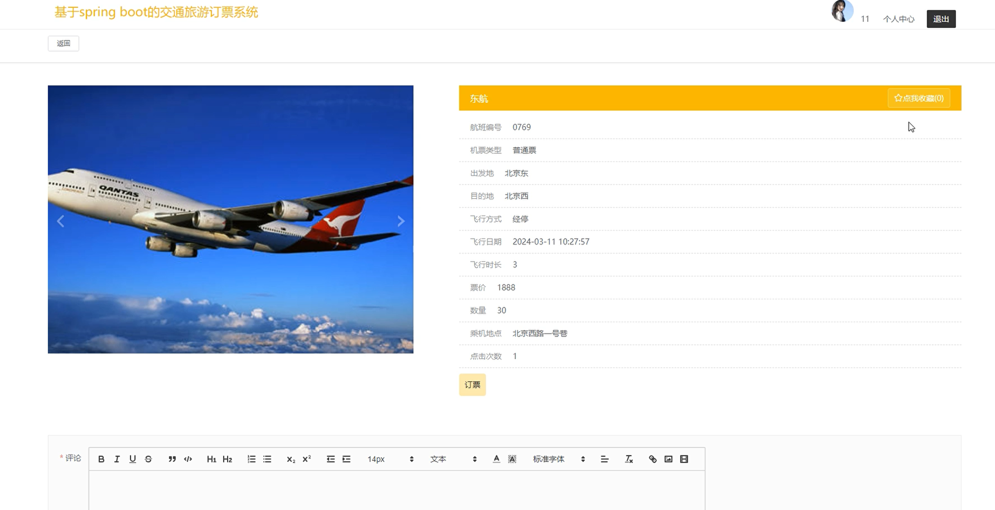Viewport: 995px width, 510px height.
Task: Apply Heading 2 style
Action: click(x=227, y=459)
